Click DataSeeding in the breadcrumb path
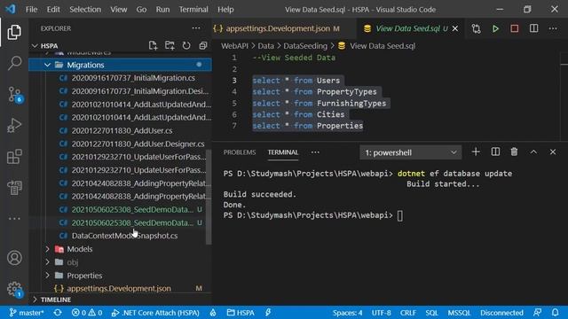Viewport: 568px width, 319px height. (x=305, y=46)
